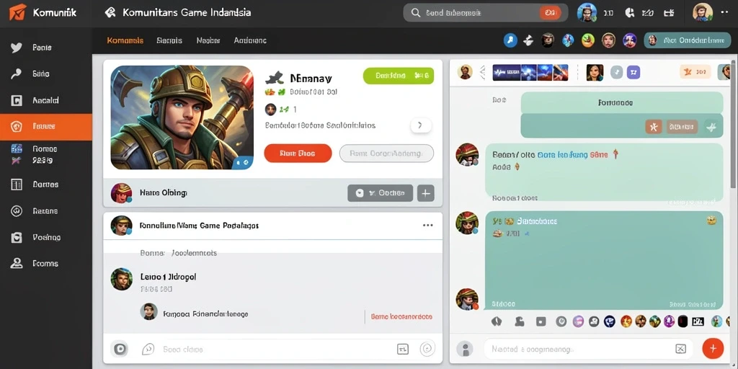The width and height of the screenshot is (738, 369).
Task: Click the white plane icon in tab bar
Action: 528,41
